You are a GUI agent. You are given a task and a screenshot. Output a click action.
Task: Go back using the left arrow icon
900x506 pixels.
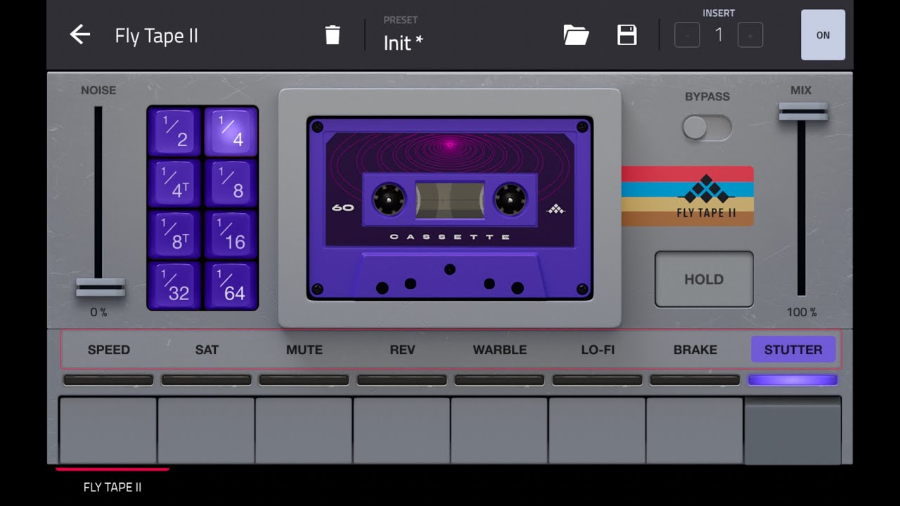pyautogui.click(x=80, y=34)
